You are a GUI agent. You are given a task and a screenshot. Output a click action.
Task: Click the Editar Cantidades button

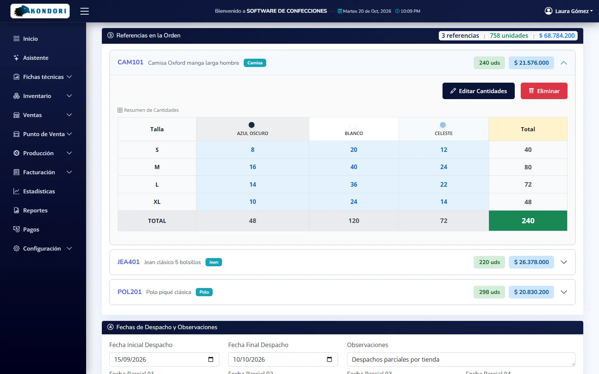click(478, 91)
